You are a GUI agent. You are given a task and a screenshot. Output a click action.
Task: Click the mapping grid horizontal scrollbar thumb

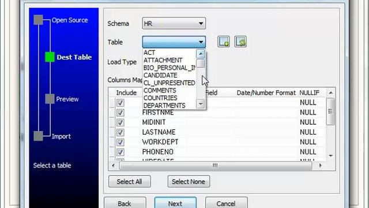click(215, 166)
